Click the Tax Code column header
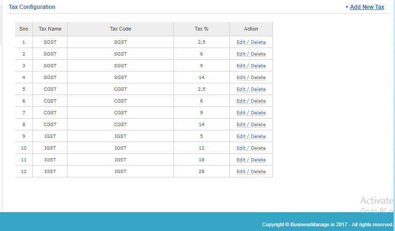The height and width of the screenshot is (231, 395). 120,29
